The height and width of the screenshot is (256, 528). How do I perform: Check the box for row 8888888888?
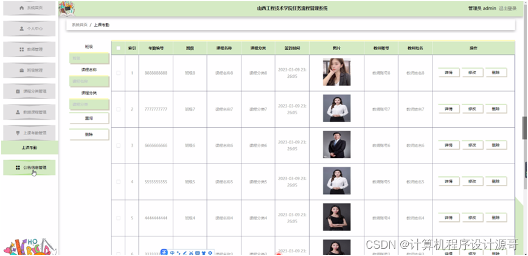click(x=118, y=72)
